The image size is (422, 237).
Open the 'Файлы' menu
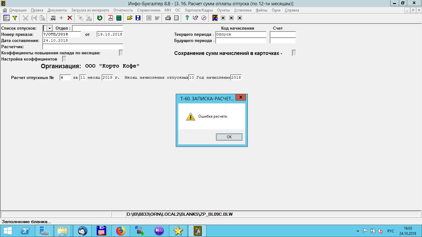click(x=262, y=10)
